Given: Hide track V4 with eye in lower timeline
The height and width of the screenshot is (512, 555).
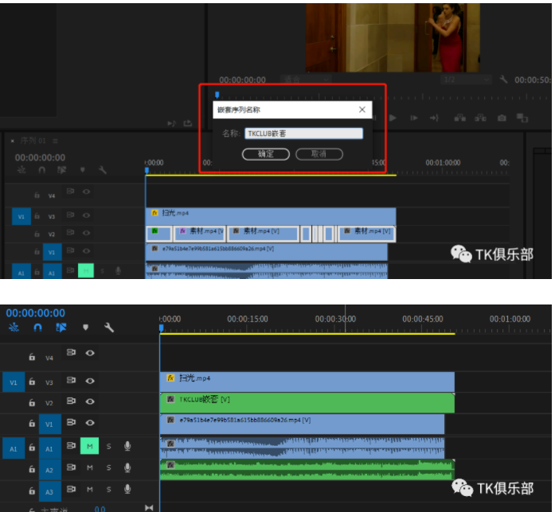Looking at the screenshot, I should click(90, 353).
